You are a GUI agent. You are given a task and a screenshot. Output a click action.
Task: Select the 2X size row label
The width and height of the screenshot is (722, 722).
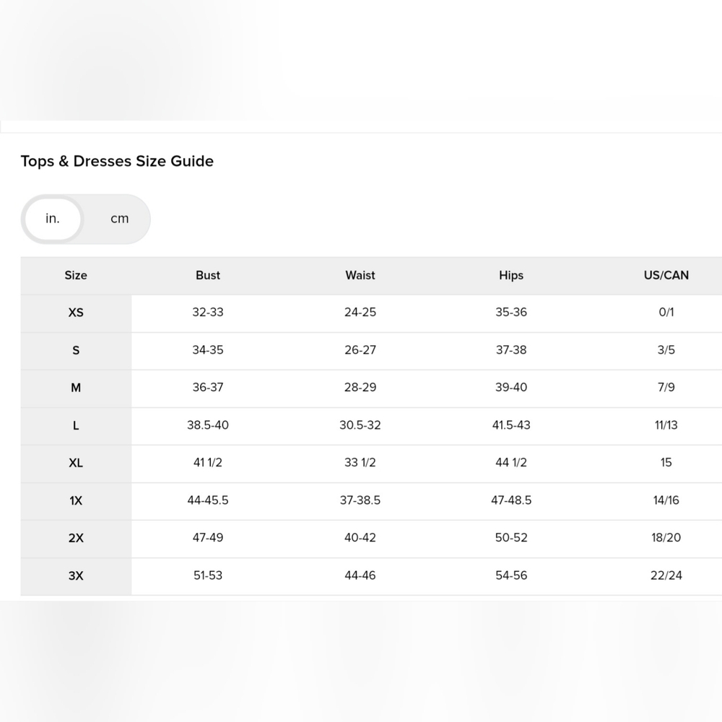[76, 538]
